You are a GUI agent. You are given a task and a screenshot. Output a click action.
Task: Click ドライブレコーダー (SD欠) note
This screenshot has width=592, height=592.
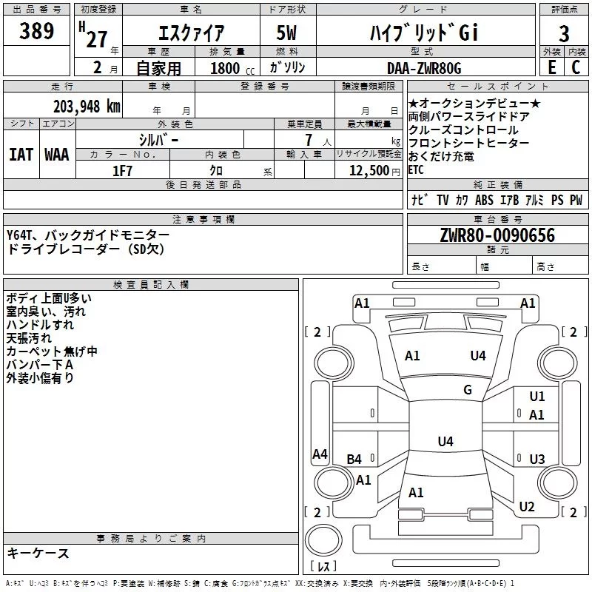tap(85, 249)
